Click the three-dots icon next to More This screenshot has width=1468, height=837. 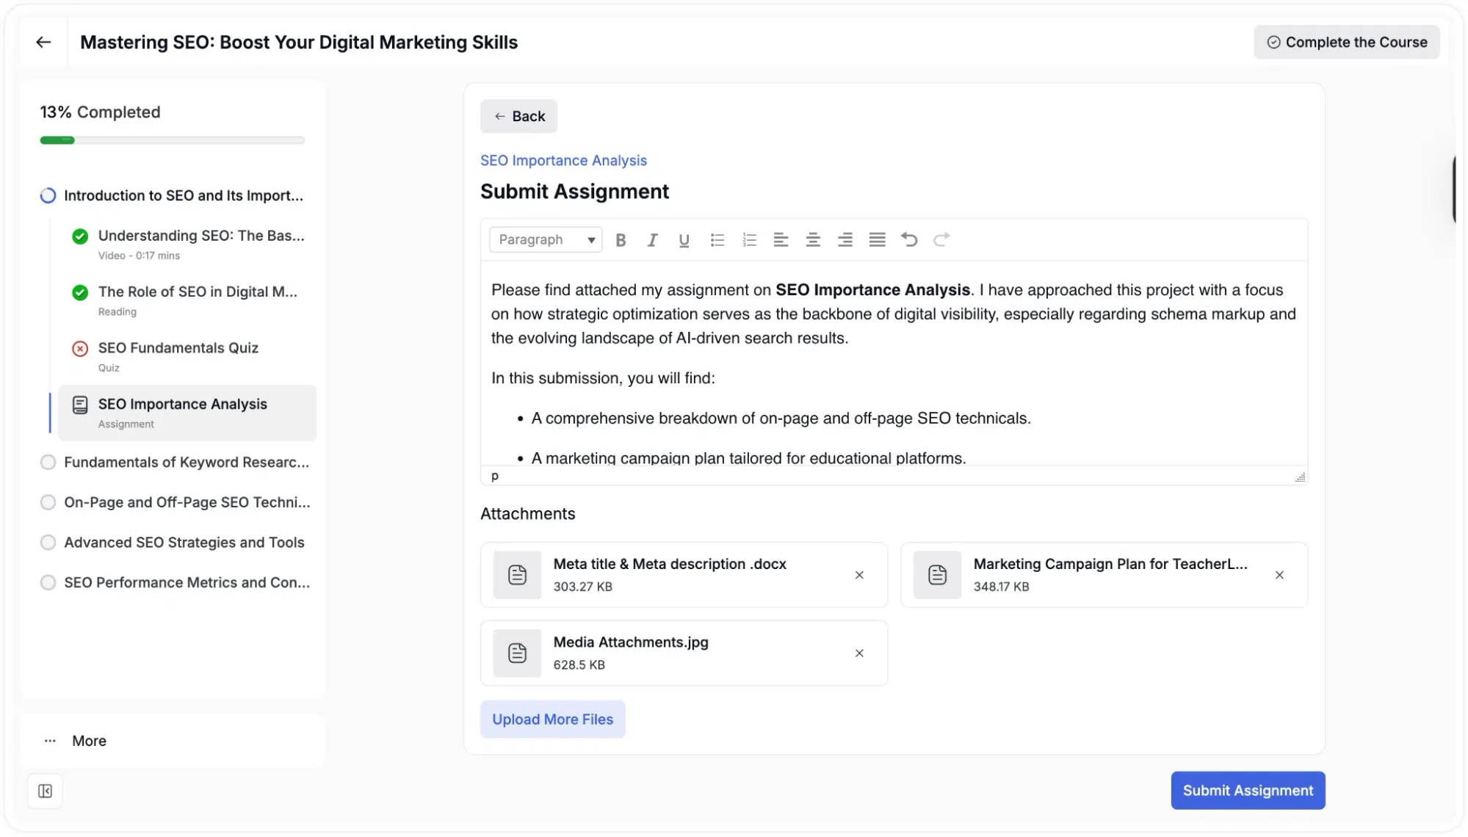50,741
